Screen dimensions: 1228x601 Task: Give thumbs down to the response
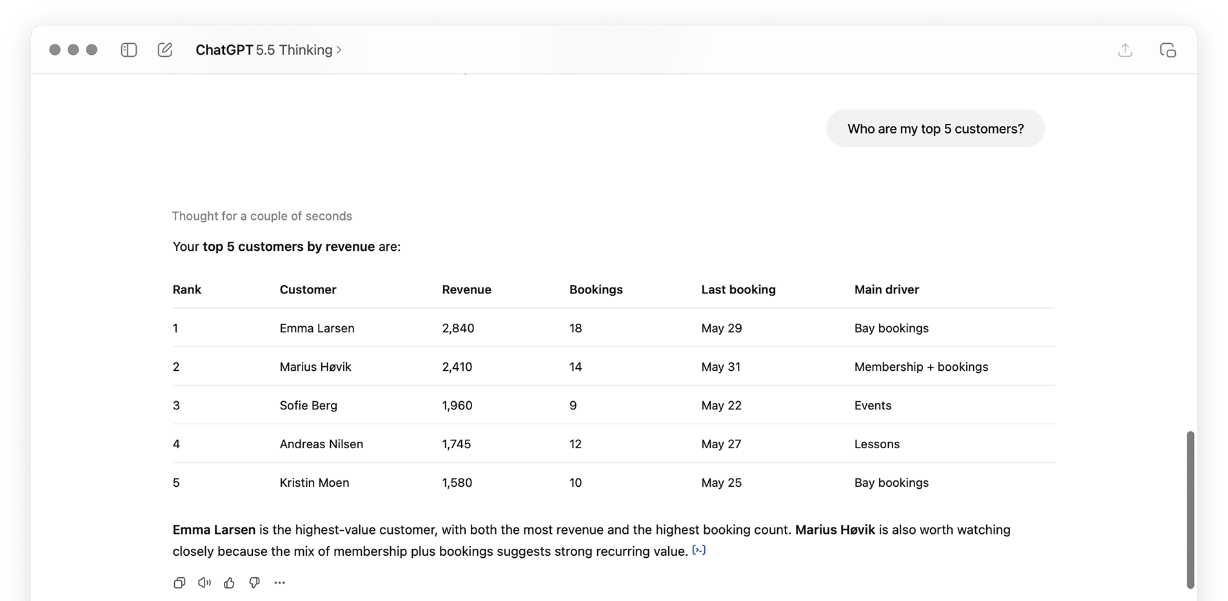(254, 582)
